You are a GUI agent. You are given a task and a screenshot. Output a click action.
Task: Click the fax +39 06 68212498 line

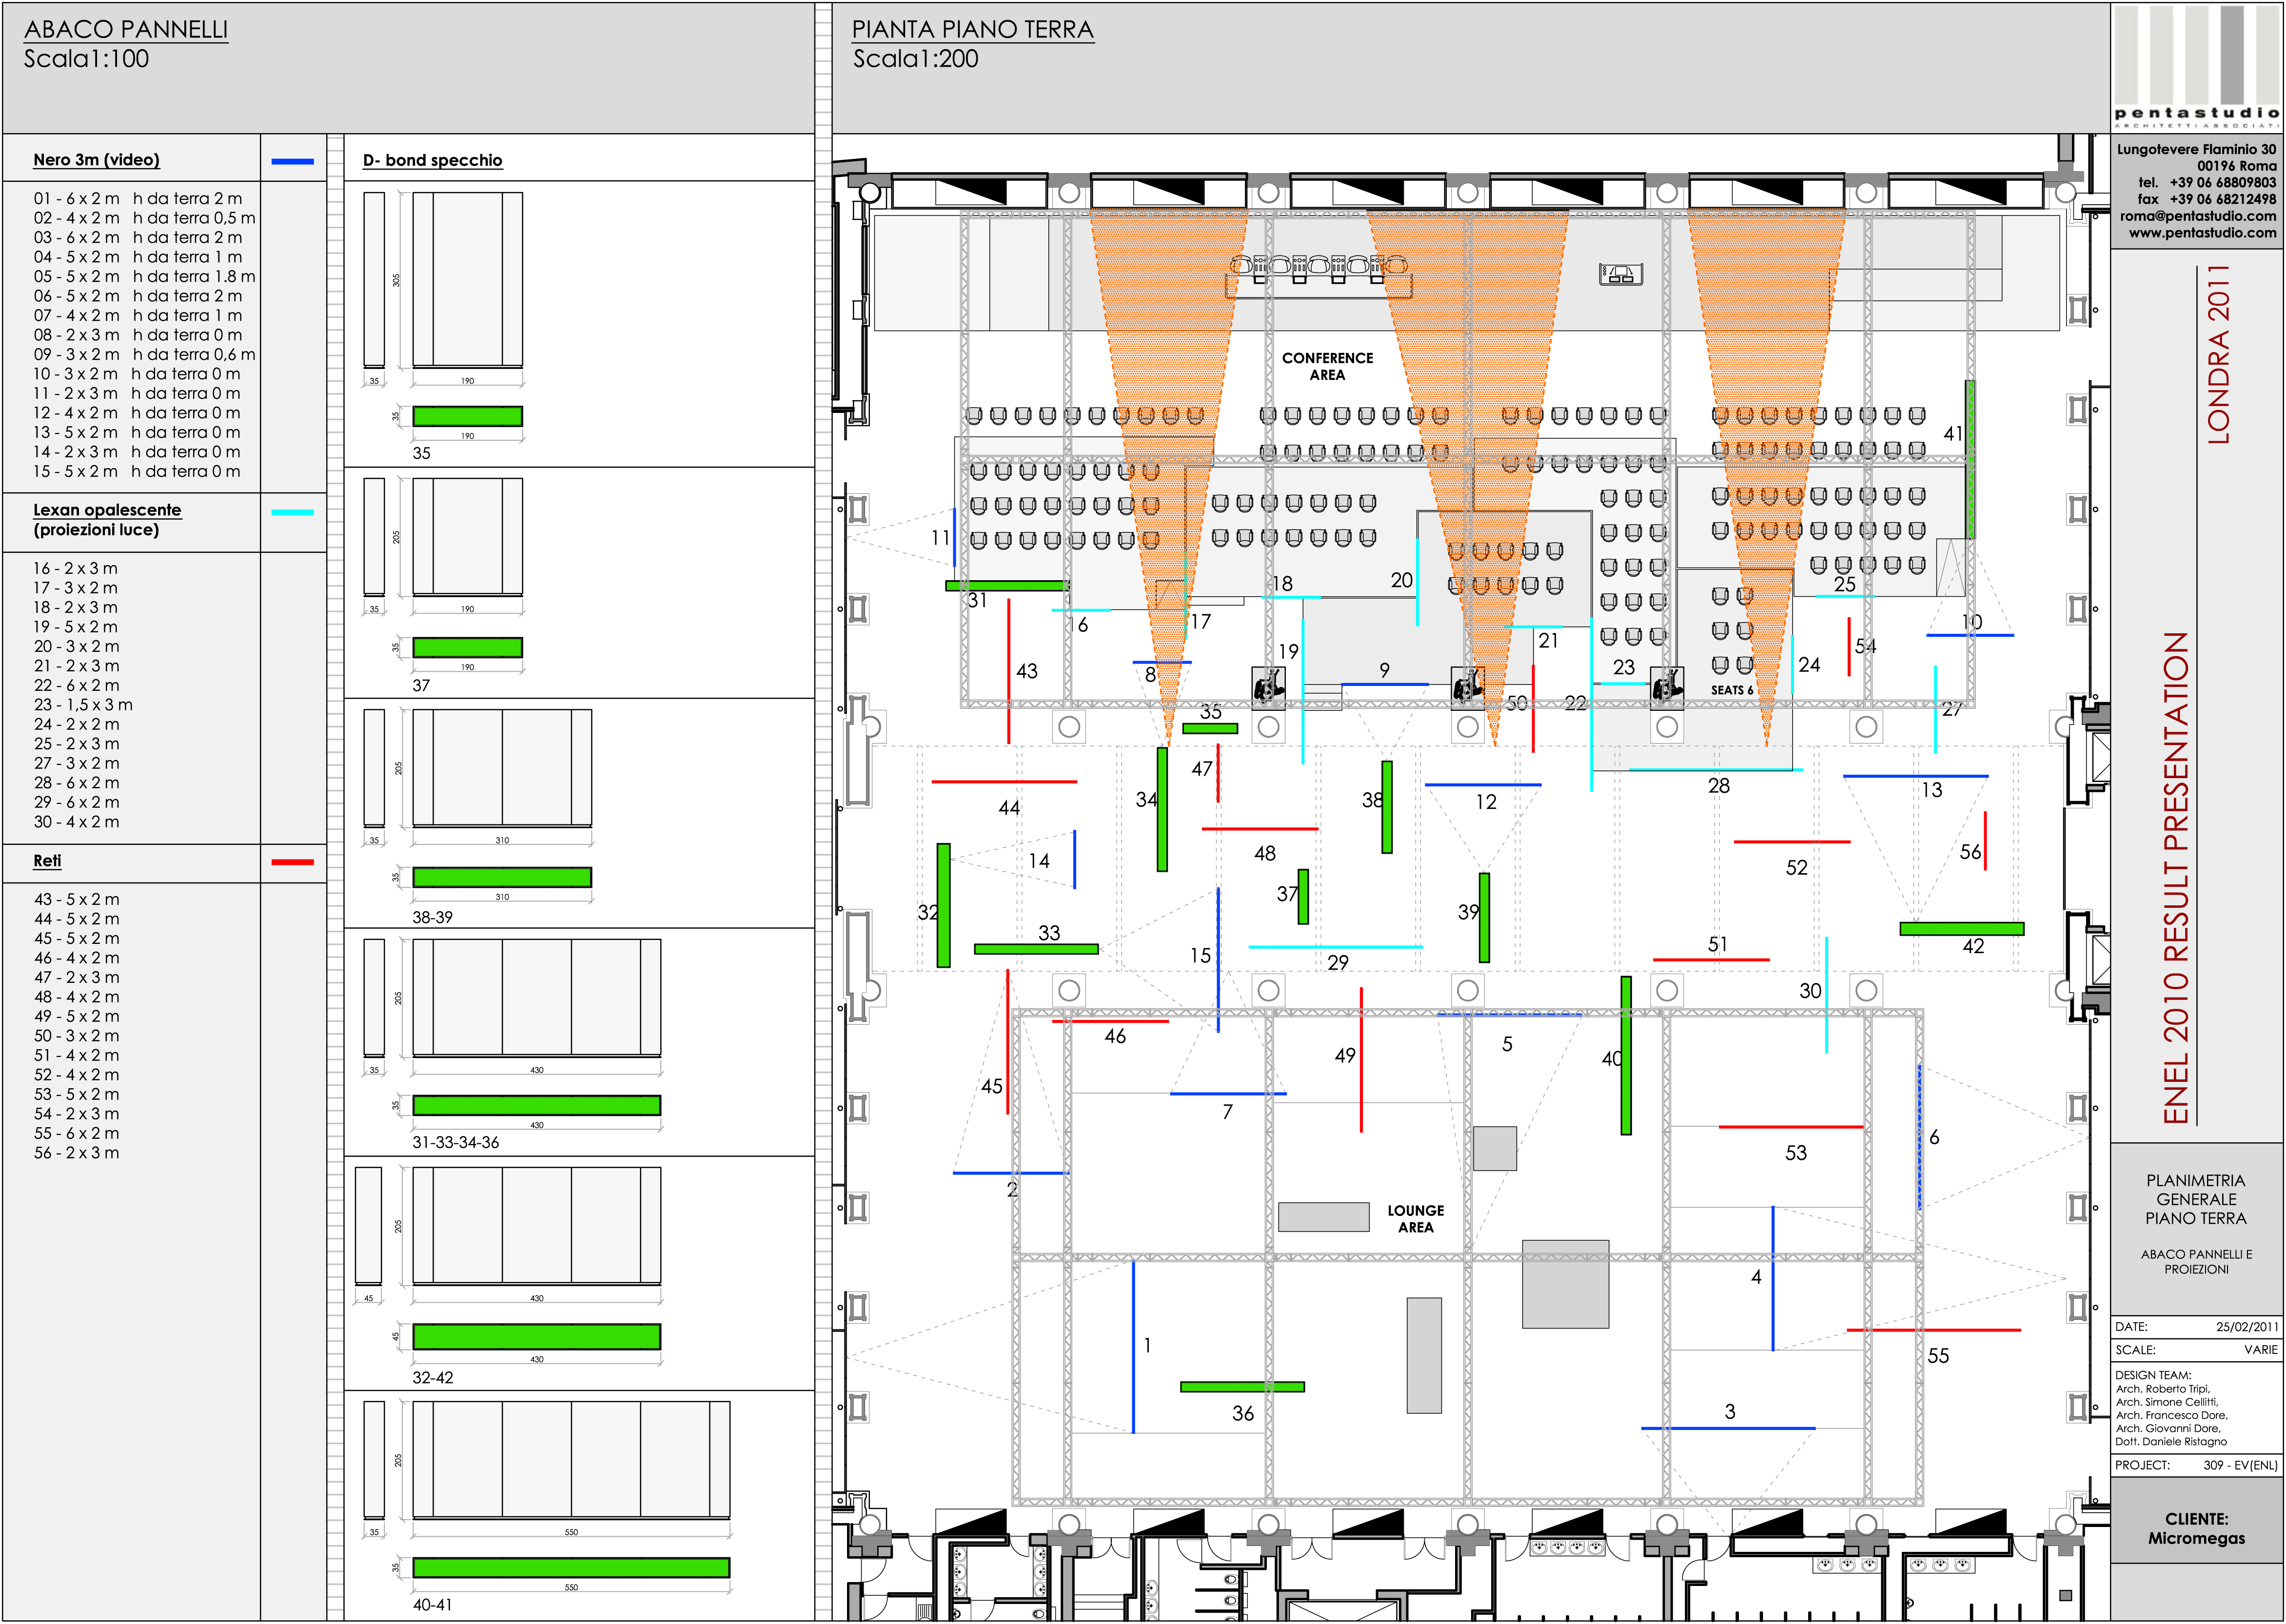(2207, 199)
